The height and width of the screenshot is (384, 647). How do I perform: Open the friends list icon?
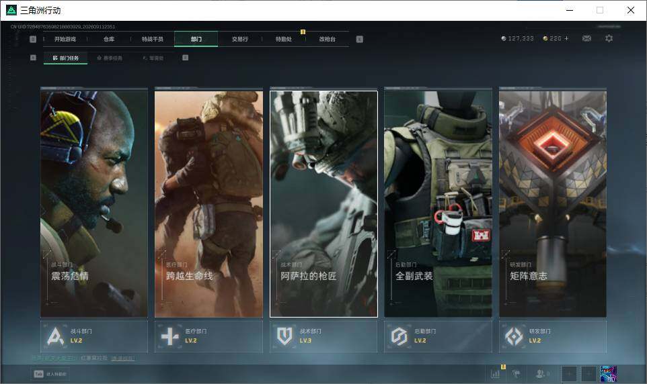540,374
